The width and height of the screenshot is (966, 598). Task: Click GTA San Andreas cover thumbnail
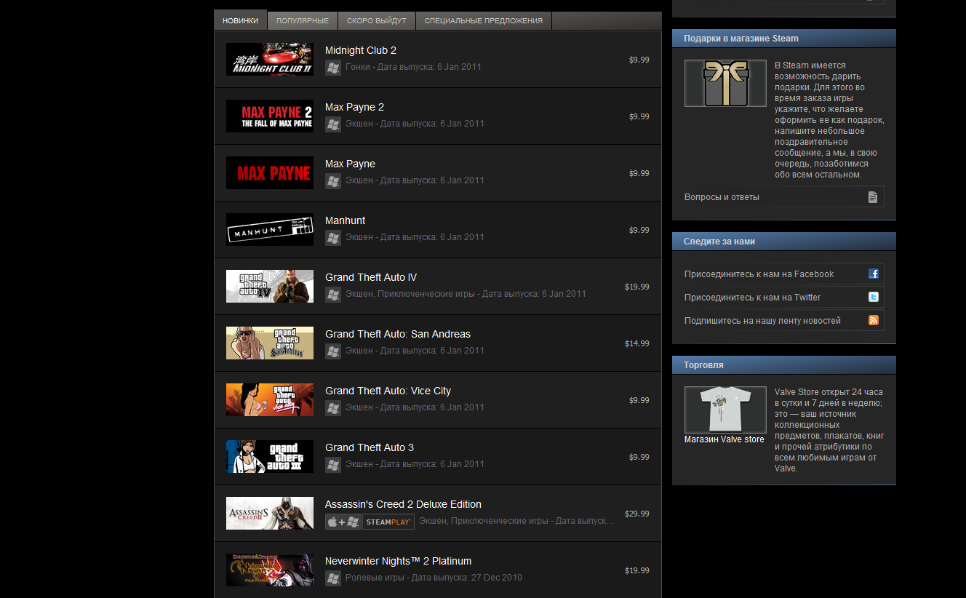pos(270,343)
